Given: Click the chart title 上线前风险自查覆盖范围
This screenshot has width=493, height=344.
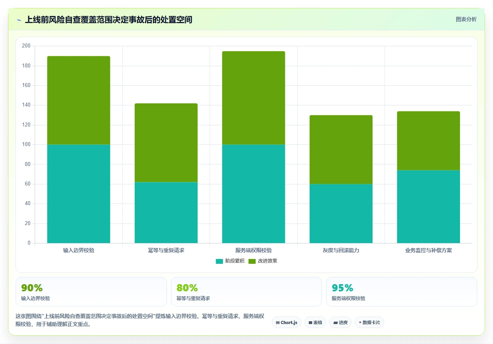Looking at the screenshot, I should 109,20.
